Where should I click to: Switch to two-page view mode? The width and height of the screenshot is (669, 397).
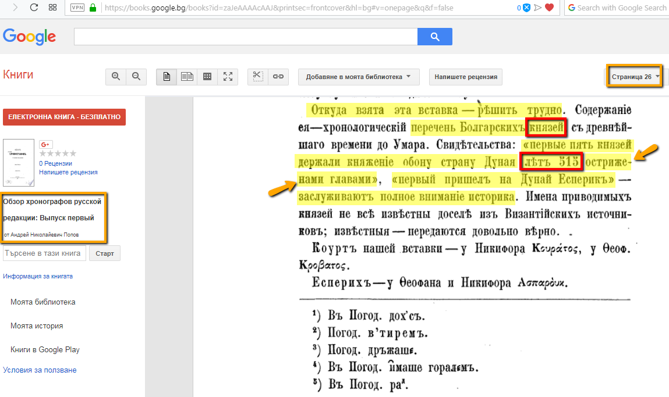click(187, 77)
